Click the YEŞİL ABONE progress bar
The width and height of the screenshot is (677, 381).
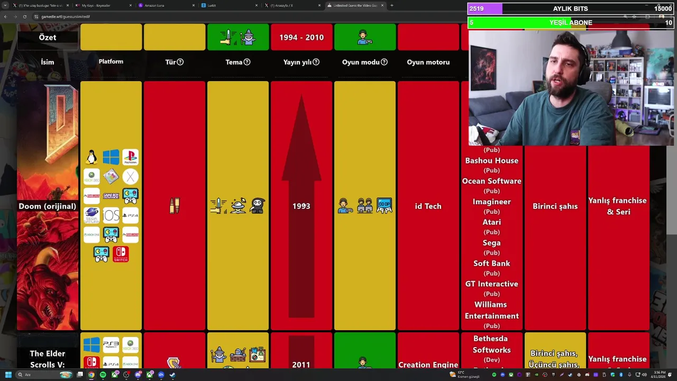click(x=571, y=22)
